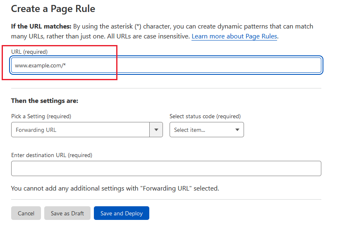Click the "Select item..." placeholder text
The height and width of the screenshot is (229, 354).
(189, 130)
